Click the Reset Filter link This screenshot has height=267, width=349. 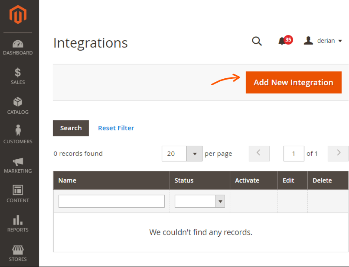point(116,128)
